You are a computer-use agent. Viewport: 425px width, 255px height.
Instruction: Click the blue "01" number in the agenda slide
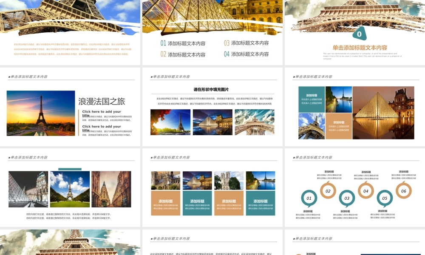(163, 42)
